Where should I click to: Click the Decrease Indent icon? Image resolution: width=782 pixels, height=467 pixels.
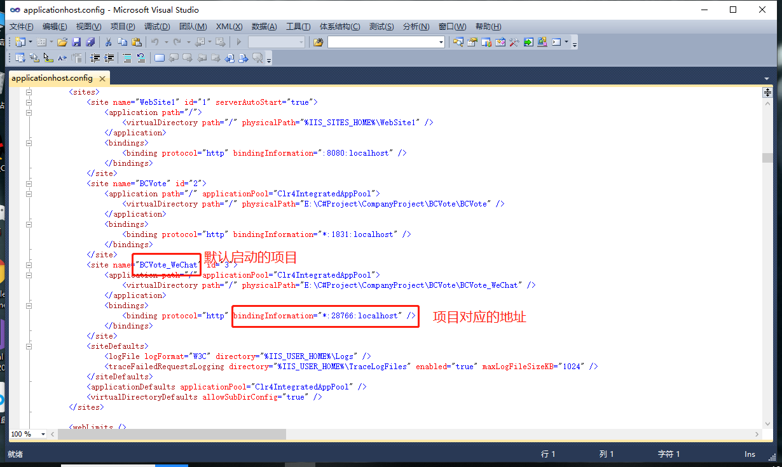(x=95, y=58)
